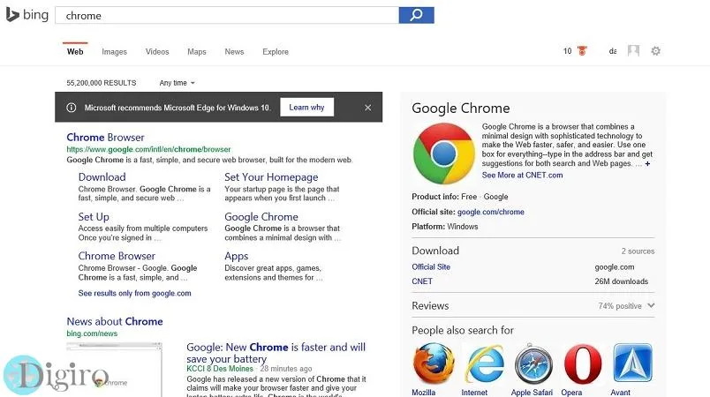This screenshot has width=710, height=397.
Task: Open the google.com/chrome official site link
Action: click(x=490, y=212)
